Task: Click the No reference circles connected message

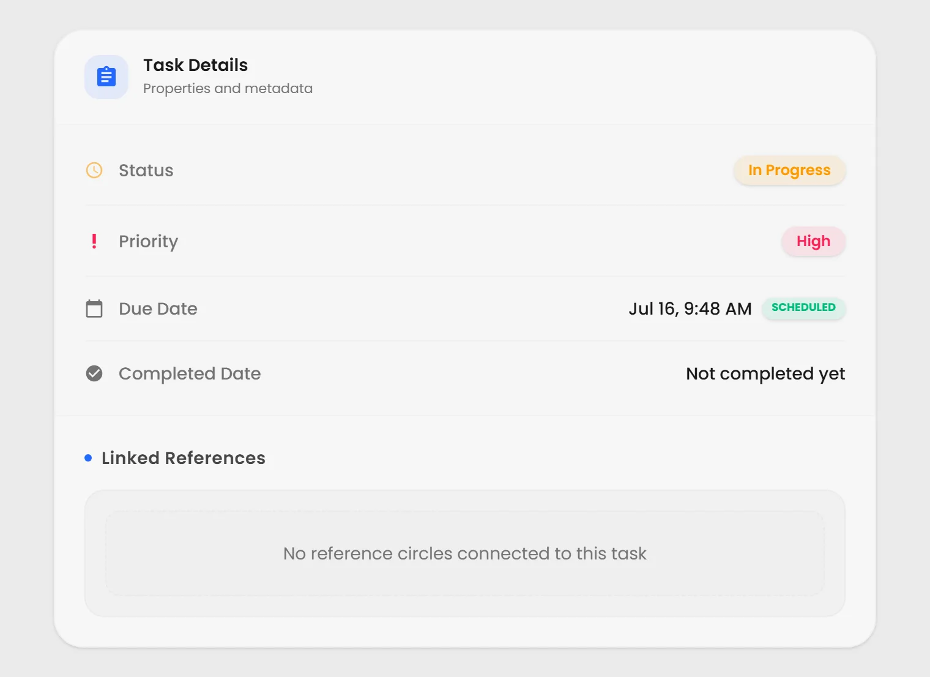Action: [x=465, y=553]
